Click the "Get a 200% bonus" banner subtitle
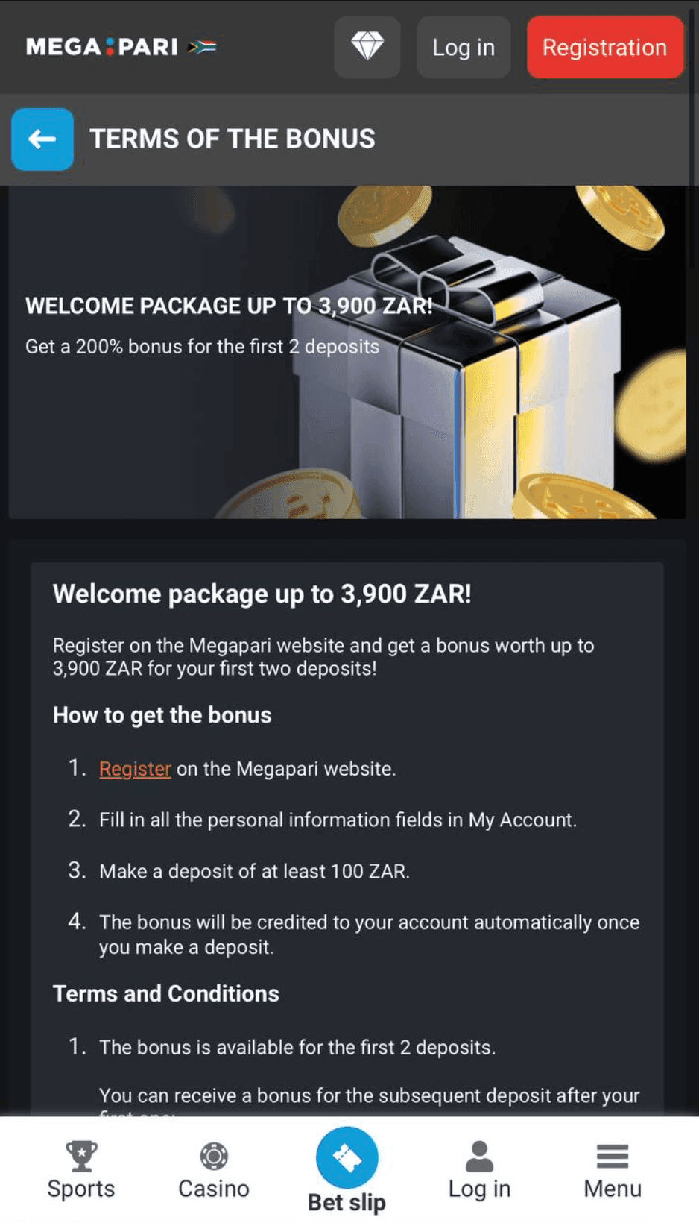This screenshot has height=1223, width=699. coord(202,347)
